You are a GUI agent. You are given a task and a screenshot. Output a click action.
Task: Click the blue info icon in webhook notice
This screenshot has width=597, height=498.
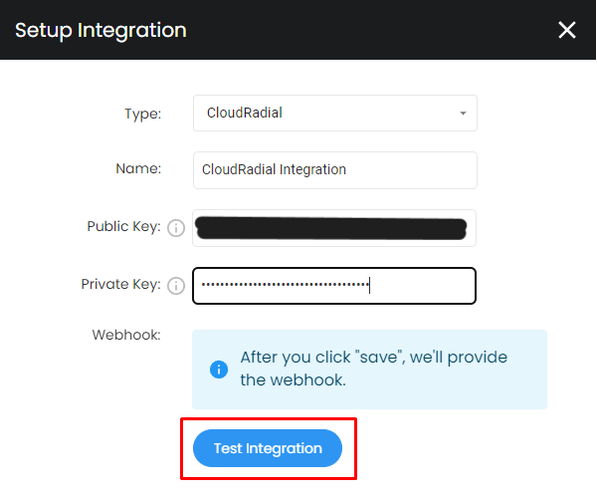pyautogui.click(x=219, y=370)
